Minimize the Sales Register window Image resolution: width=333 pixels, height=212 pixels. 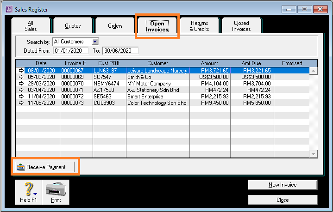pyautogui.click(x=289, y=9)
